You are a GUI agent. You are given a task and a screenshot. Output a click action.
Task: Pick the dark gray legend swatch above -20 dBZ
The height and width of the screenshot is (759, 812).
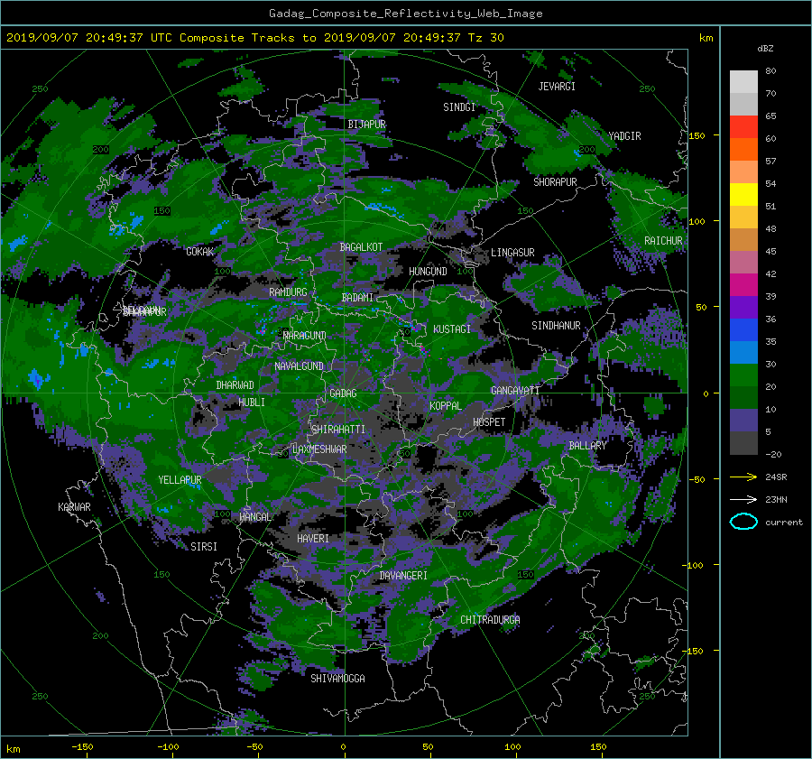(743, 443)
